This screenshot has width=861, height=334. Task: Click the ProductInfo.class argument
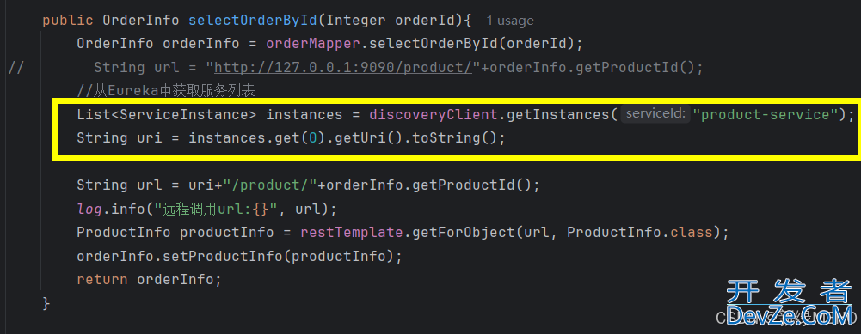pos(639,233)
